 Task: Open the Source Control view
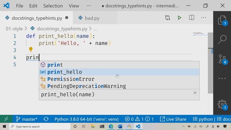222,59
